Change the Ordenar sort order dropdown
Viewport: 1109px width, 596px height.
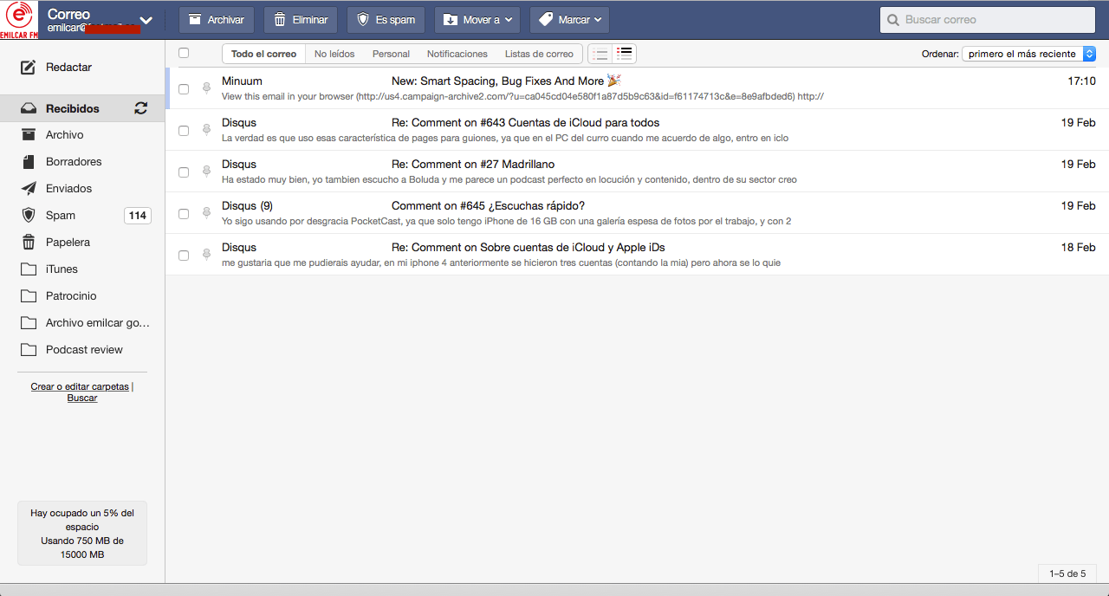coord(1028,53)
